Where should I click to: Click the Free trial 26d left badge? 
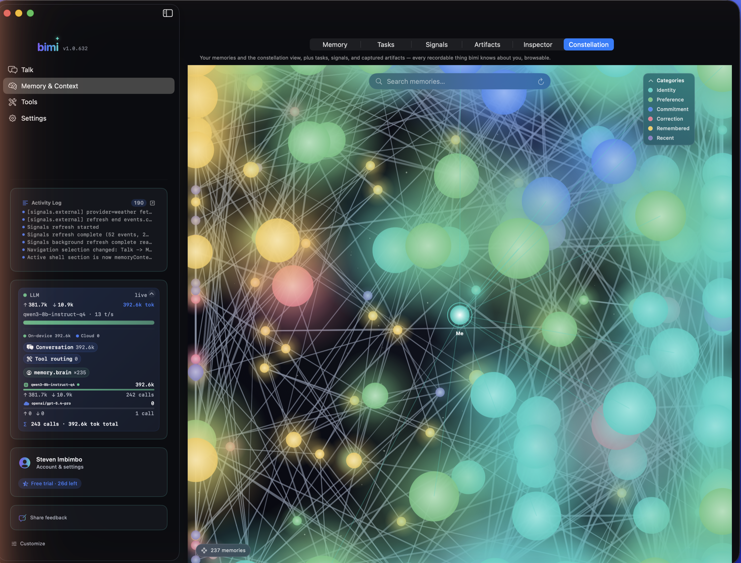(x=50, y=483)
